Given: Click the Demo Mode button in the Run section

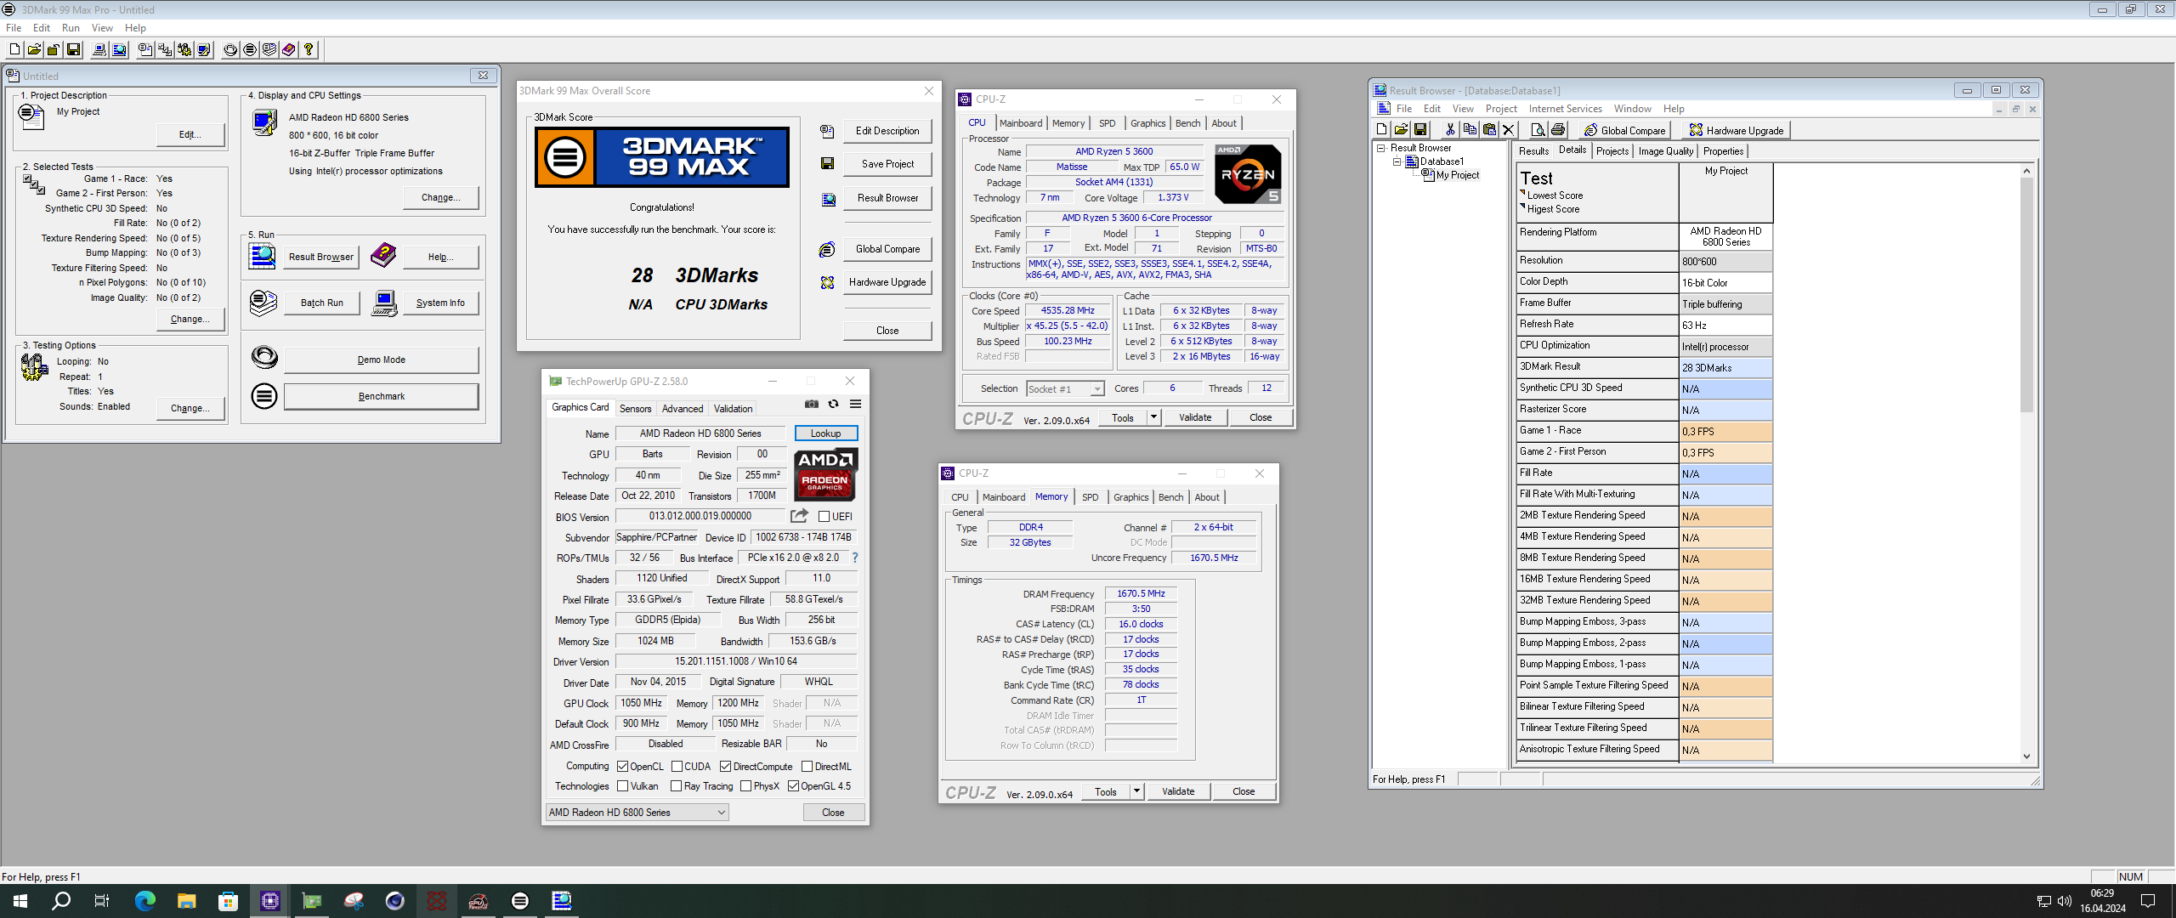Looking at the screenshot, I should (381, 360).
